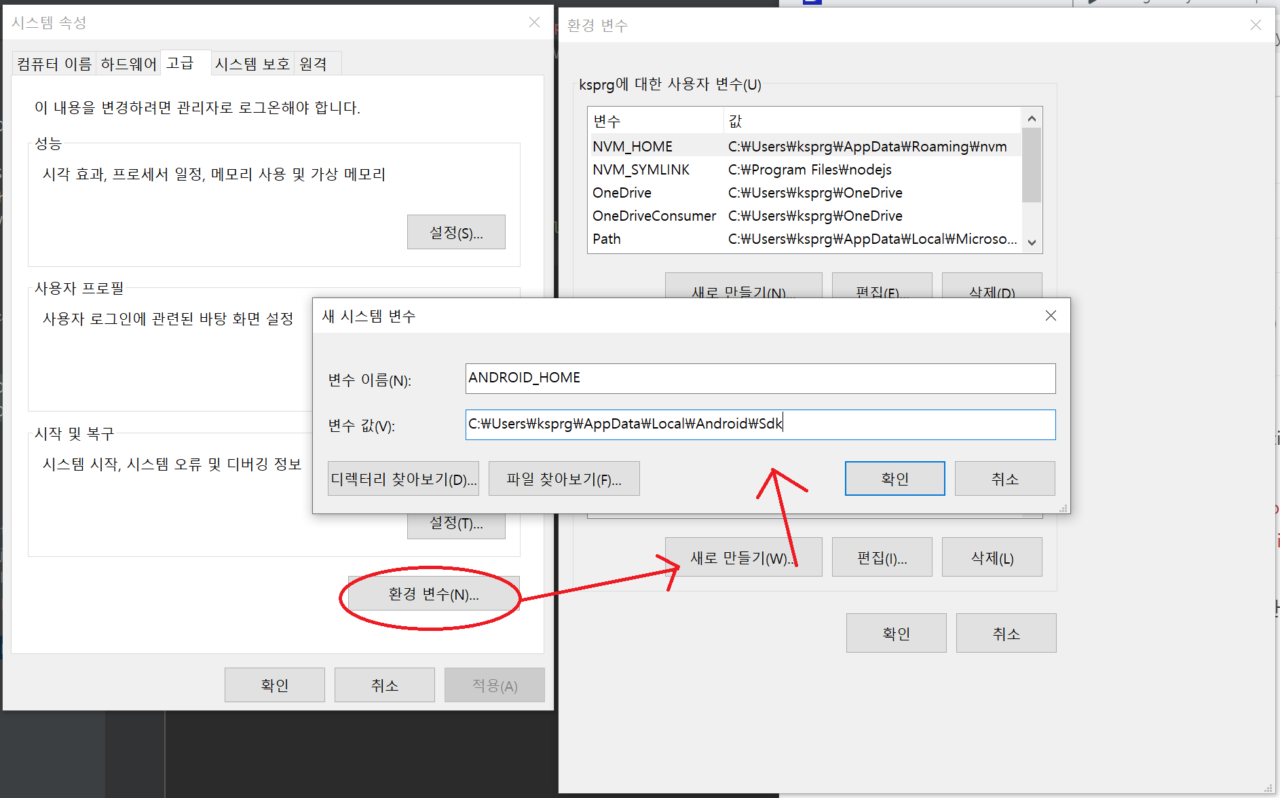Click the user variables scrollbar thumb
Screen dimensions: 1280x798
click(x=1032, y=165)
